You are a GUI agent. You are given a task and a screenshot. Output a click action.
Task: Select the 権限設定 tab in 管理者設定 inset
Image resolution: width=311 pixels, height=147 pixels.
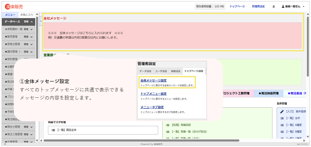click(176, 71)
